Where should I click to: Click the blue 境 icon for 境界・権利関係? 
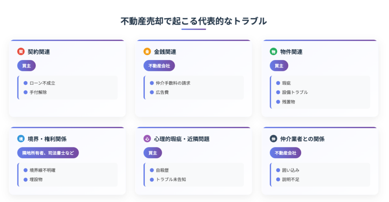(x=21, y=139)
